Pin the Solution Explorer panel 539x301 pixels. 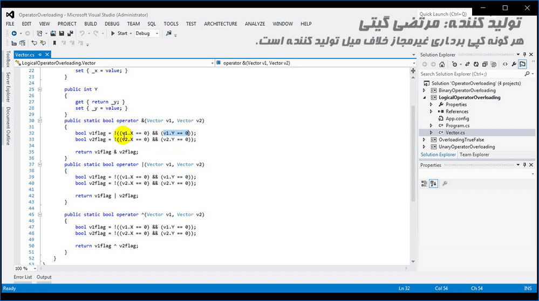[524, 54]
